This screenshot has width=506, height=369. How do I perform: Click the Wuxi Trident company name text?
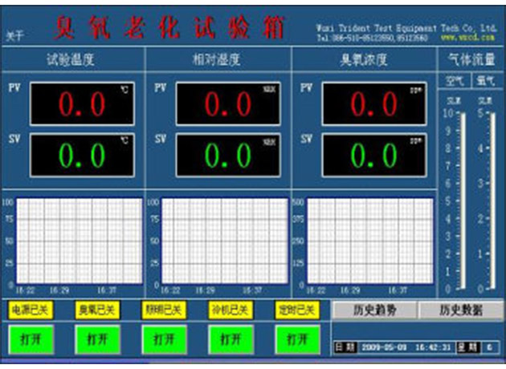[x=406, y=28]
